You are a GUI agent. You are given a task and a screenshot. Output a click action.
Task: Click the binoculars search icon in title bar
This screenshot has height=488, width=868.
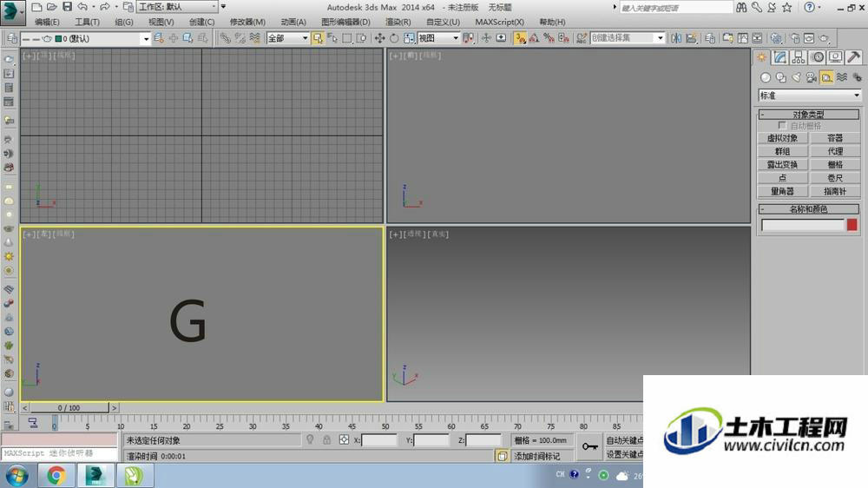741,7
